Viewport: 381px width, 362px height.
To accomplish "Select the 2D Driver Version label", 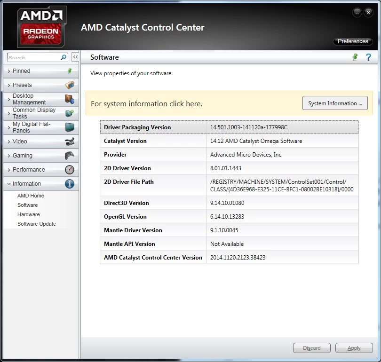I will (127, 168).
